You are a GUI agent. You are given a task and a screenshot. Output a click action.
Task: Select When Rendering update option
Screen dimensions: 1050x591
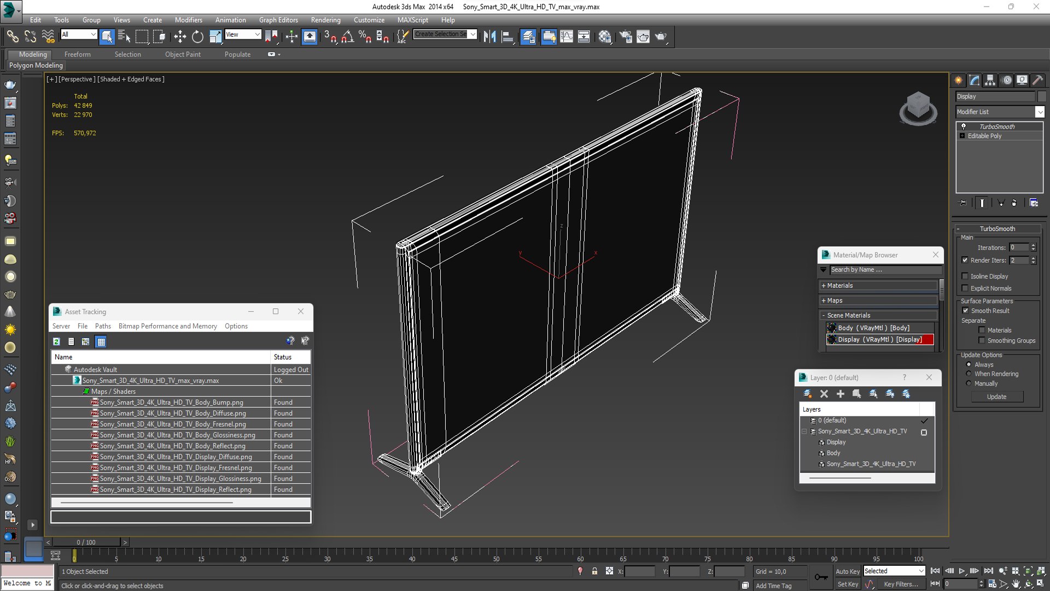coord(969,374)
